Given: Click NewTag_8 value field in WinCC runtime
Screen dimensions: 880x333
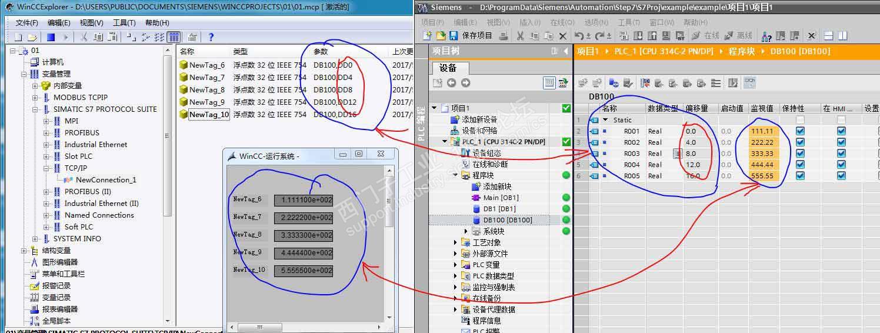Looking at the screenshot, I should [x=304, y=235].
